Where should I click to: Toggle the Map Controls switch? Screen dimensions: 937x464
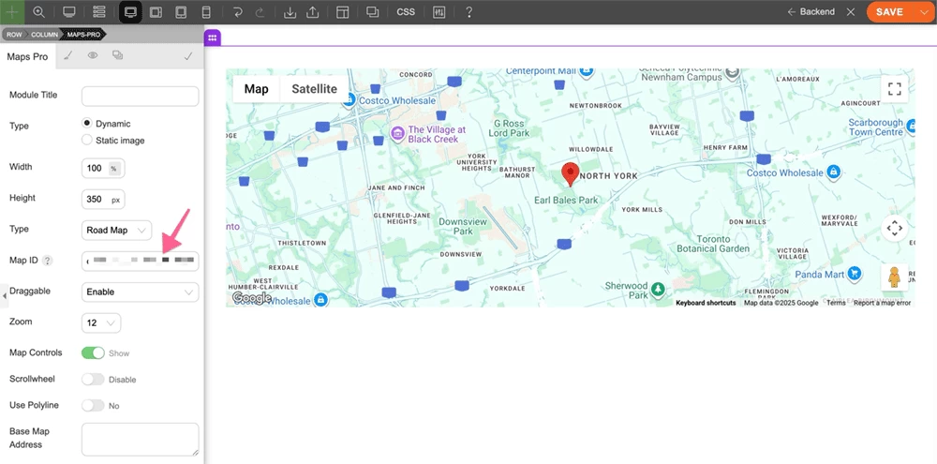[93, 352]
